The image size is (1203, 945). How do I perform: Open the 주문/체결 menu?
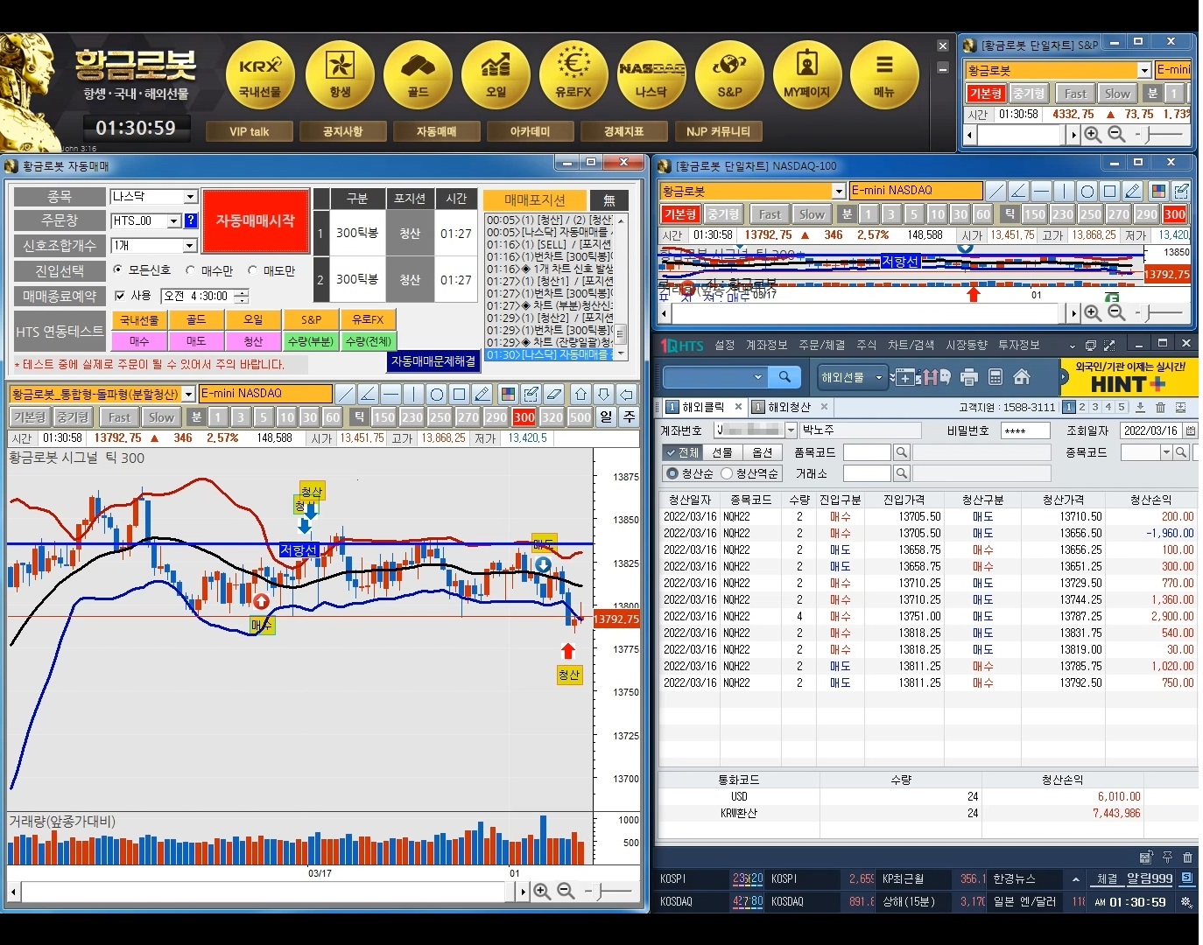821,345
